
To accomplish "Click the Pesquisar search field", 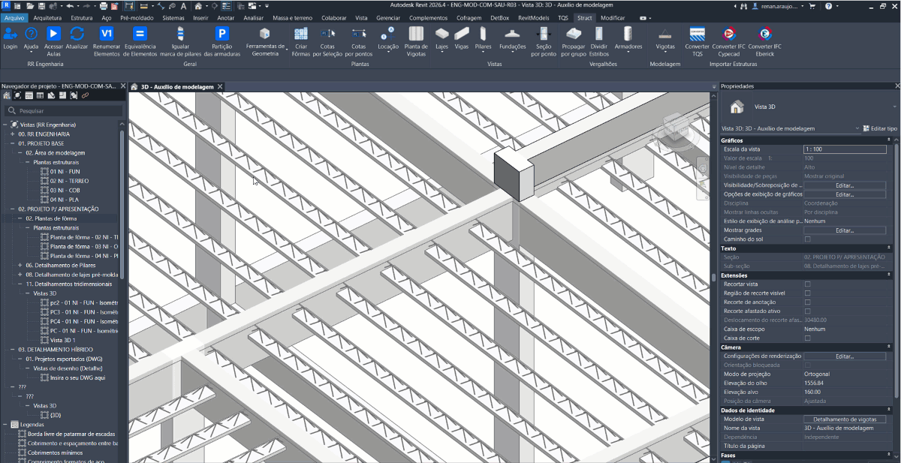I will [68, 110].
